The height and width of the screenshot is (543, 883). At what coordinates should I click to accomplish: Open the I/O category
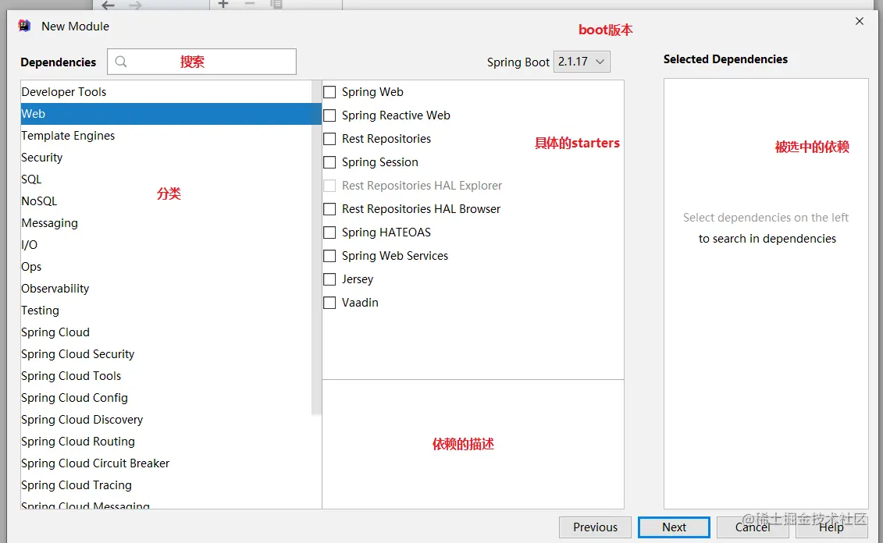[166, 245]
